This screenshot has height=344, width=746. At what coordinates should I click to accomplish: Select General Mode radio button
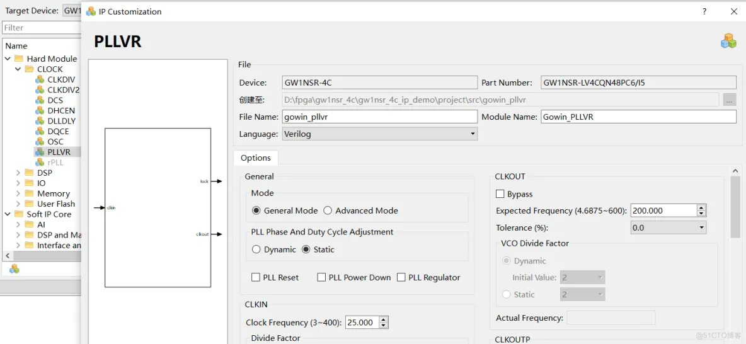point(256,210)
